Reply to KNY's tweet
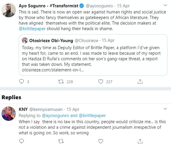The width and height of the screenshot is (171, 146). 21,141
